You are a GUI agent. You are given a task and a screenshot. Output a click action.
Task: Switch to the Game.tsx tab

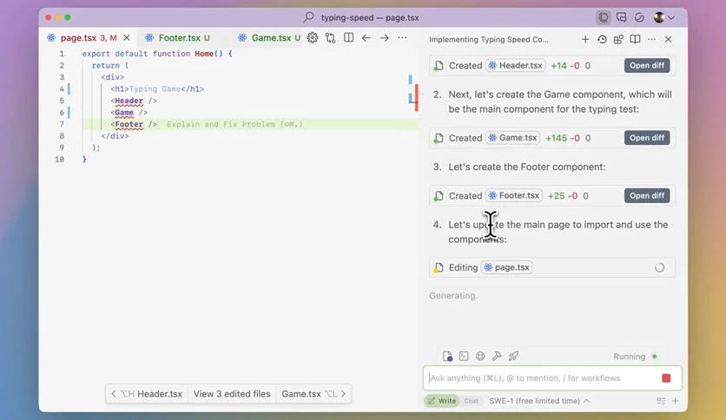click(269, 38)
